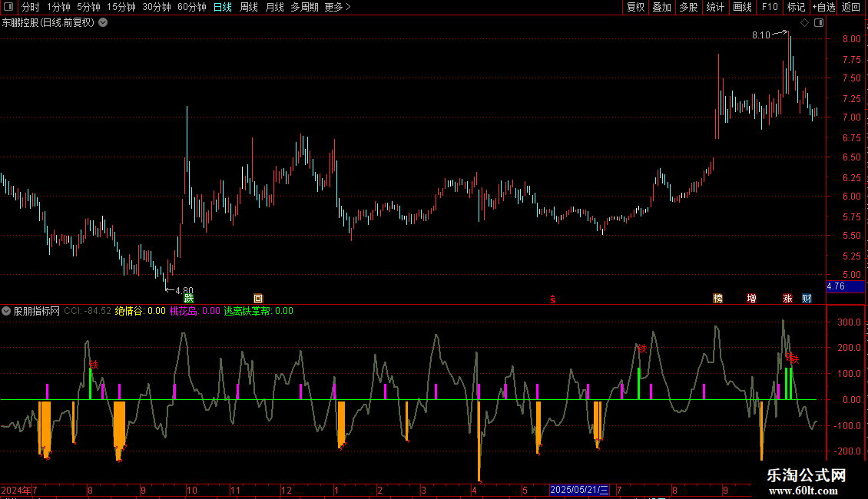
Task: Open dropdown beside 东鹏控股 title
Action: pos(103,23)
